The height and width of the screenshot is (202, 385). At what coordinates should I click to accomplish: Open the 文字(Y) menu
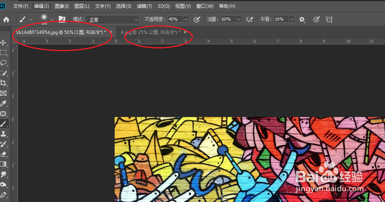[103, 6]
